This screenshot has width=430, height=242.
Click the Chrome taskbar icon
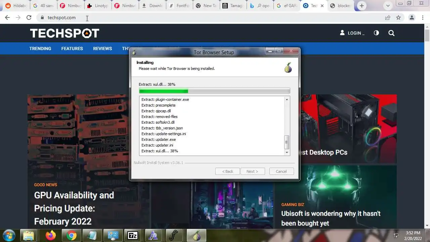[71, 236]
